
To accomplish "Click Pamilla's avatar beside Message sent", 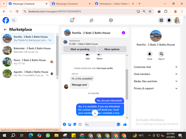I will (66, 86).
